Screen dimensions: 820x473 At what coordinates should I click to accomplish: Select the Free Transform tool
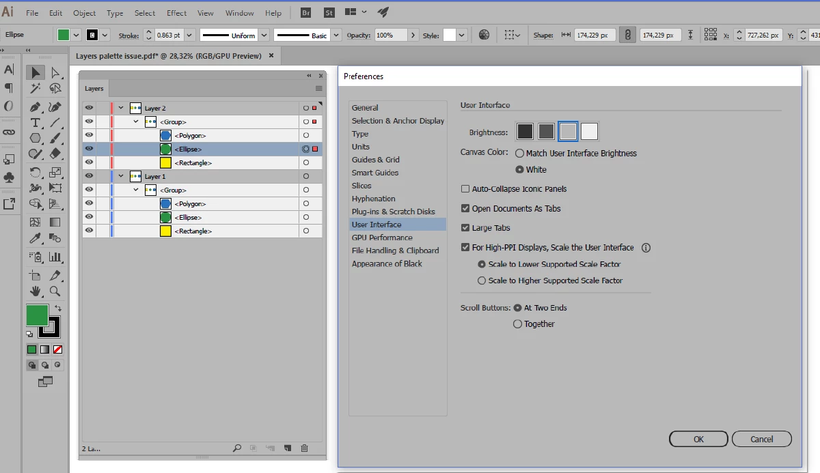[55, 188]
